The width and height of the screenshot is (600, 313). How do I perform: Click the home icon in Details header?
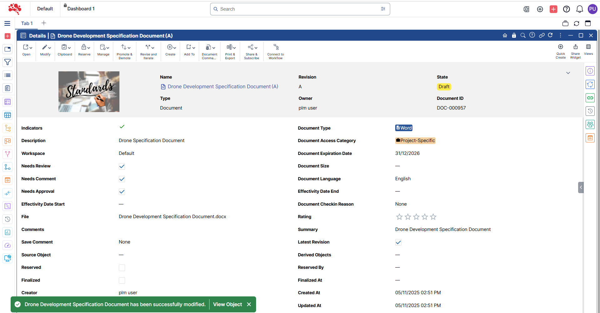pos(505,35)
